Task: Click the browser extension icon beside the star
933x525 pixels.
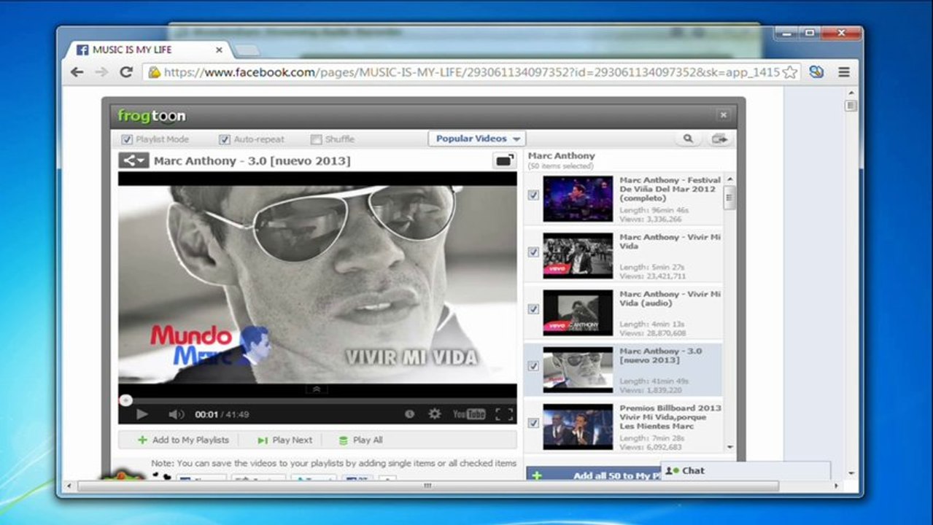Action: 816,72
